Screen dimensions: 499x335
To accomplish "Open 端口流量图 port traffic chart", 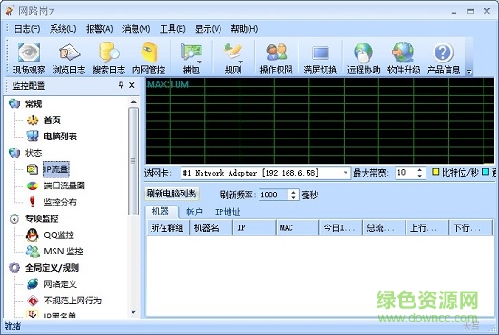I will tap(64, 186).
